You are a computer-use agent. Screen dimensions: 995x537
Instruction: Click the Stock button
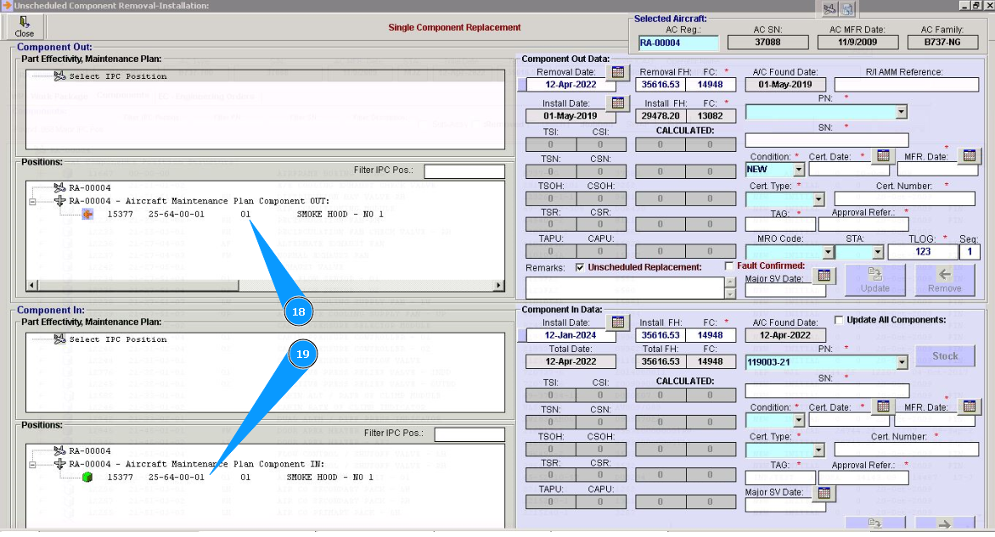944,356
